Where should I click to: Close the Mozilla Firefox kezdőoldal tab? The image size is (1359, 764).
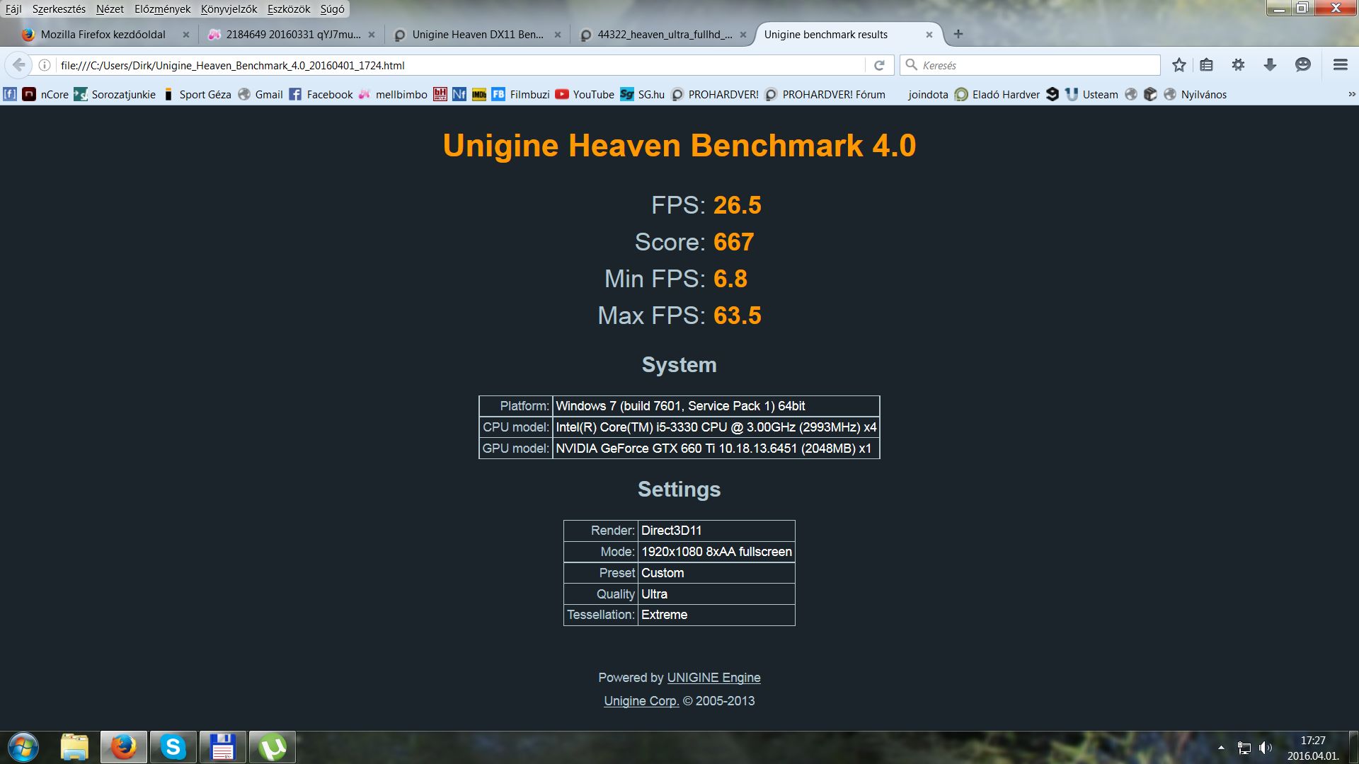[x=186, y=34]
